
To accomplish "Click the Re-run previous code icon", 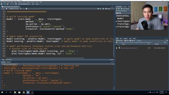I will [103, 9].
